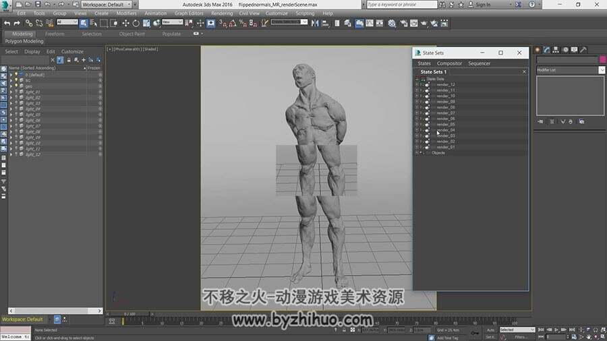Screen dimensions: 607x341
Task: Open the Material Editor teapot-sphere icon
Action: pos(392,23)
